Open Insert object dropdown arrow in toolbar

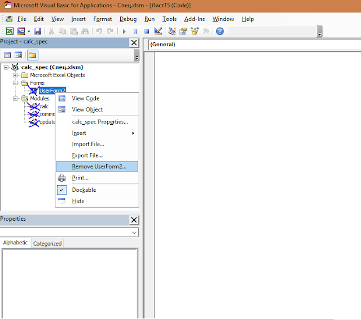tap(29, 31)
